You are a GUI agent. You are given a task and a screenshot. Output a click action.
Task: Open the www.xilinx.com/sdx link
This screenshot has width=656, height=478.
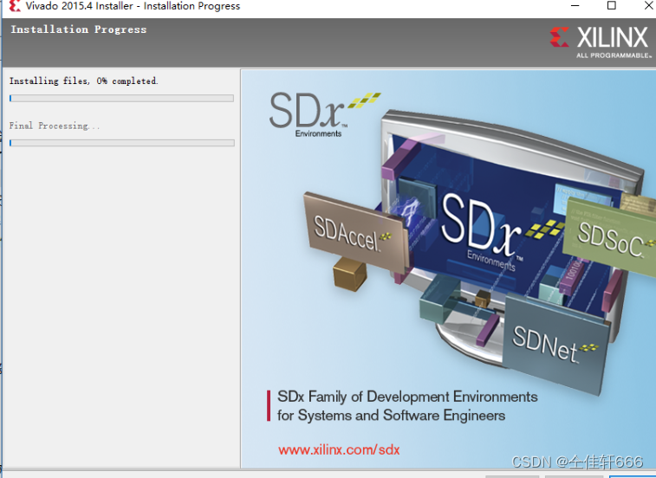coord(339,450)
